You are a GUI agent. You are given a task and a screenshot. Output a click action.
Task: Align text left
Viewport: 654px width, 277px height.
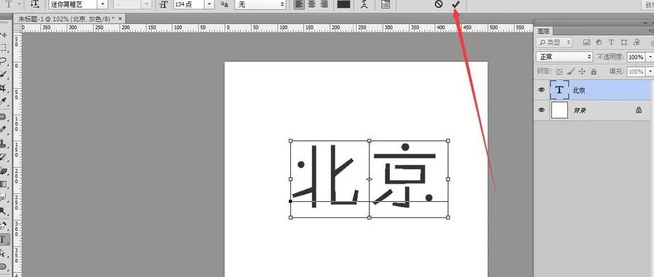[x=299, y=4]
